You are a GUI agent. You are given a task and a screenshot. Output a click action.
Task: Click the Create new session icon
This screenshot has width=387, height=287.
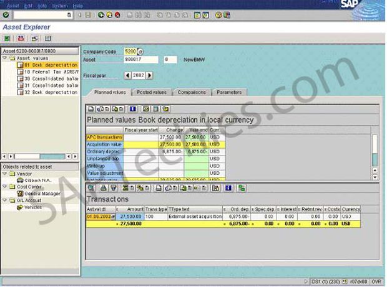(197, 16)
